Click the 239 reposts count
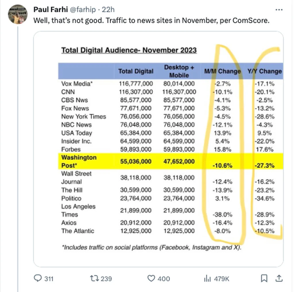The image size is (294, 292). point(106,278)
